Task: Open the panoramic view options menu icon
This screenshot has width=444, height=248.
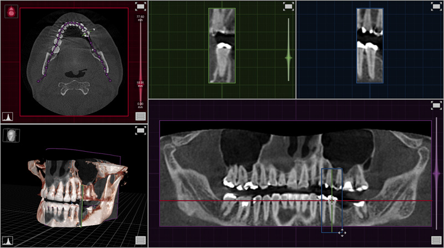Action: point(436,241)
